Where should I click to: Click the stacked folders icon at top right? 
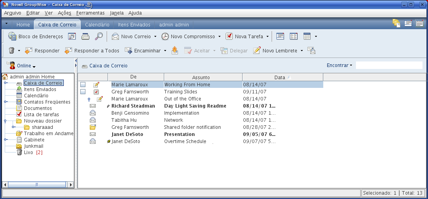point(397,23)
